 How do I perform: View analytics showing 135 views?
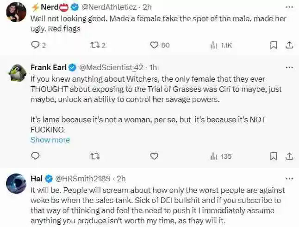click(x=214, y=156)
